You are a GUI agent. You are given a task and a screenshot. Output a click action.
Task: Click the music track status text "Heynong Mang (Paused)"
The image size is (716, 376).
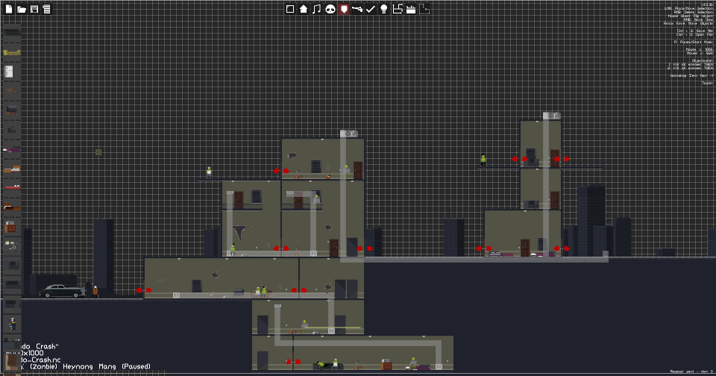click(x=107, y=366)
